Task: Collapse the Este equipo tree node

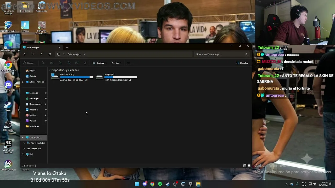Action: pos(23,138)
